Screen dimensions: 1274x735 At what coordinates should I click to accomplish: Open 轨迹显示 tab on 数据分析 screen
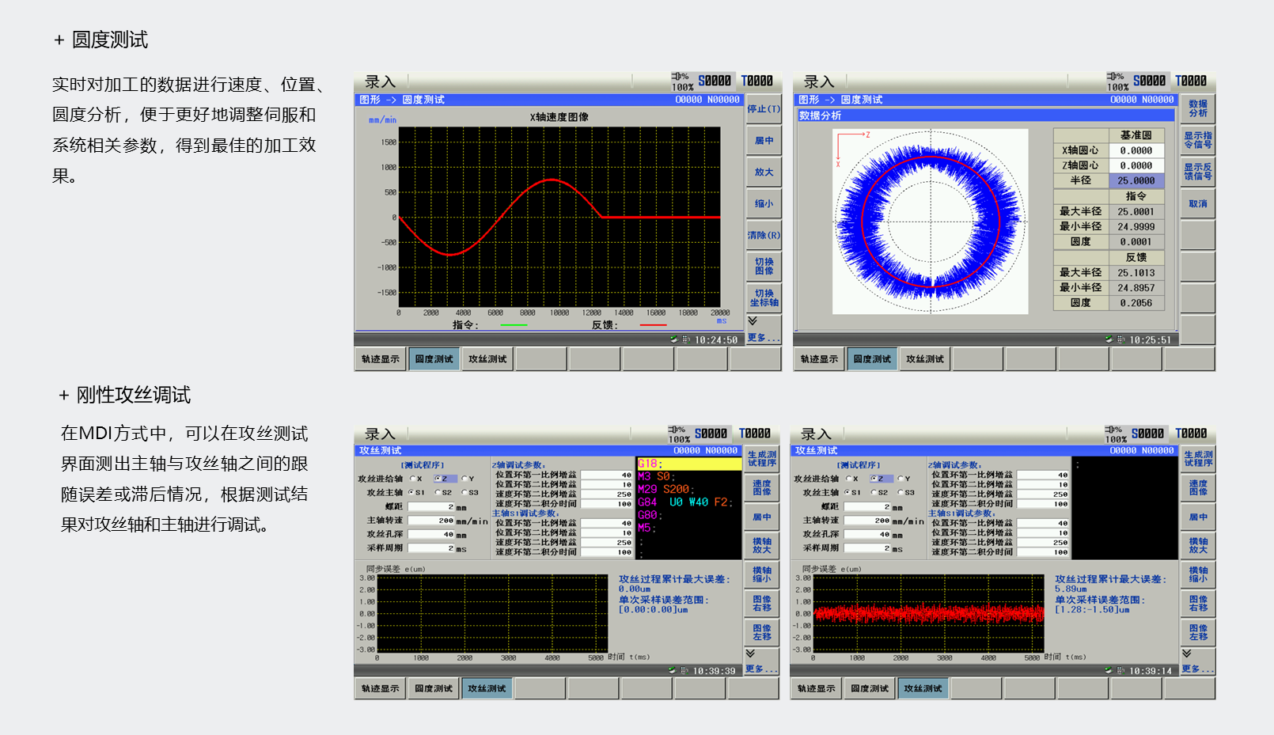click(x=819, y=359)
